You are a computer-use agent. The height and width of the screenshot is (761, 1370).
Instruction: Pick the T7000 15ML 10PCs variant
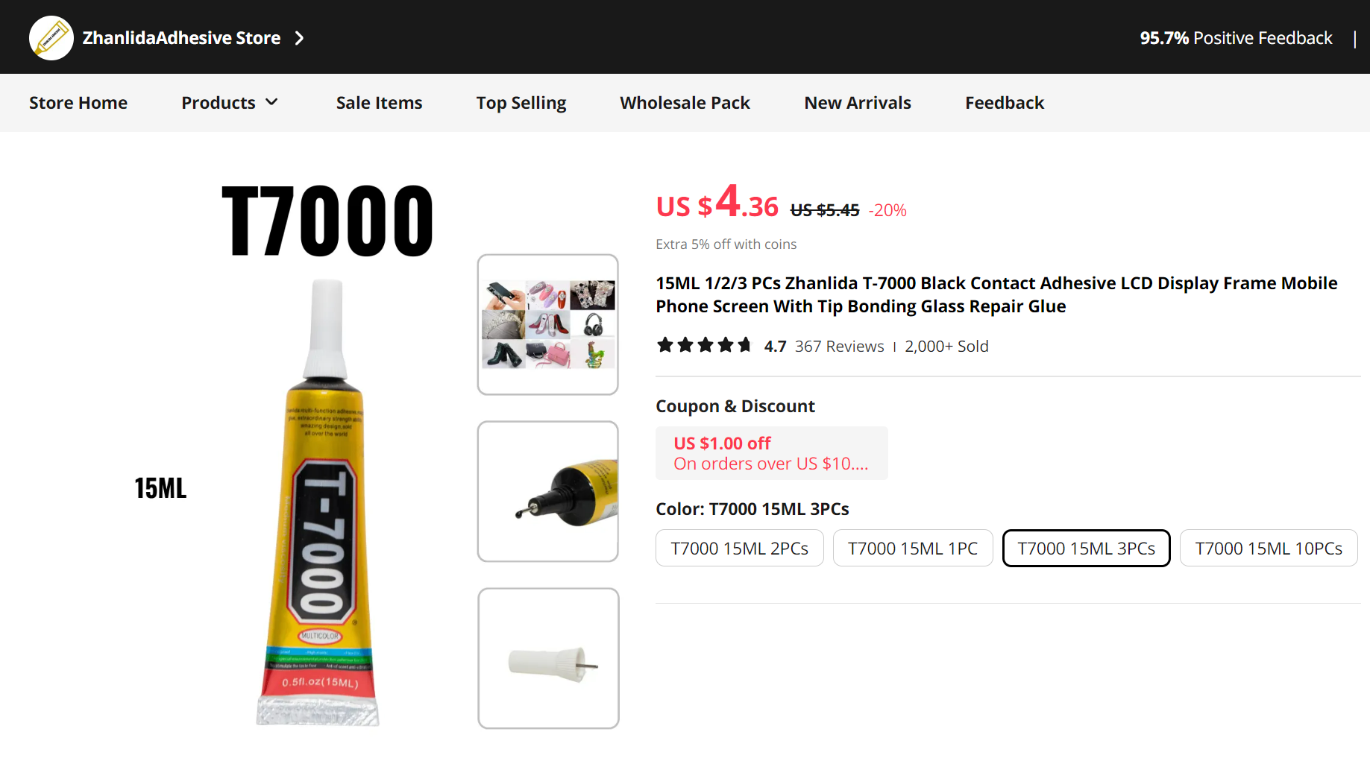[x=1269, y=549]
